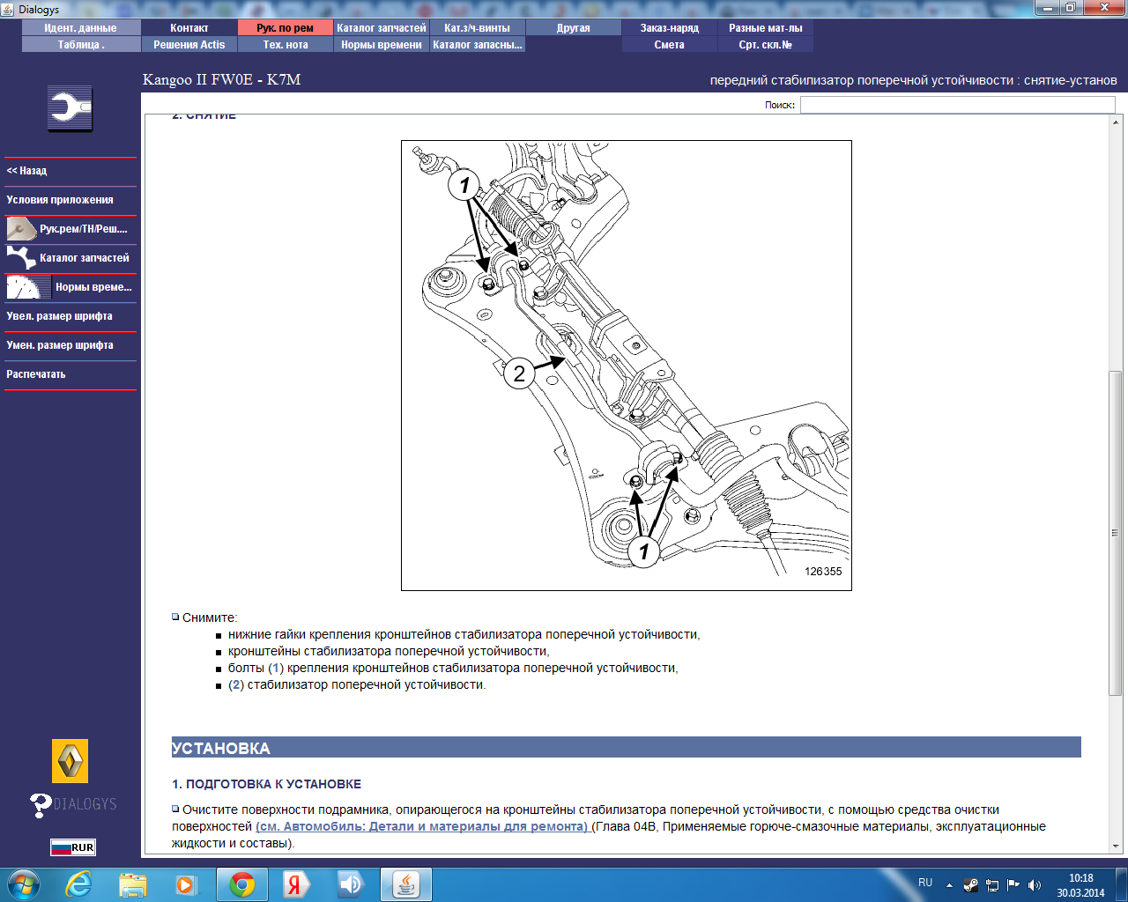This screenshot has height=902, width=1128.
Task: Click the scrollbar up arrow
Action: (x=1116, y=122)
